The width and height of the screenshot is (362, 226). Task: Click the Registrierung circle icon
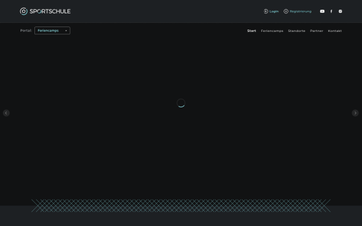pyautogui.click(x=286, y=11)
